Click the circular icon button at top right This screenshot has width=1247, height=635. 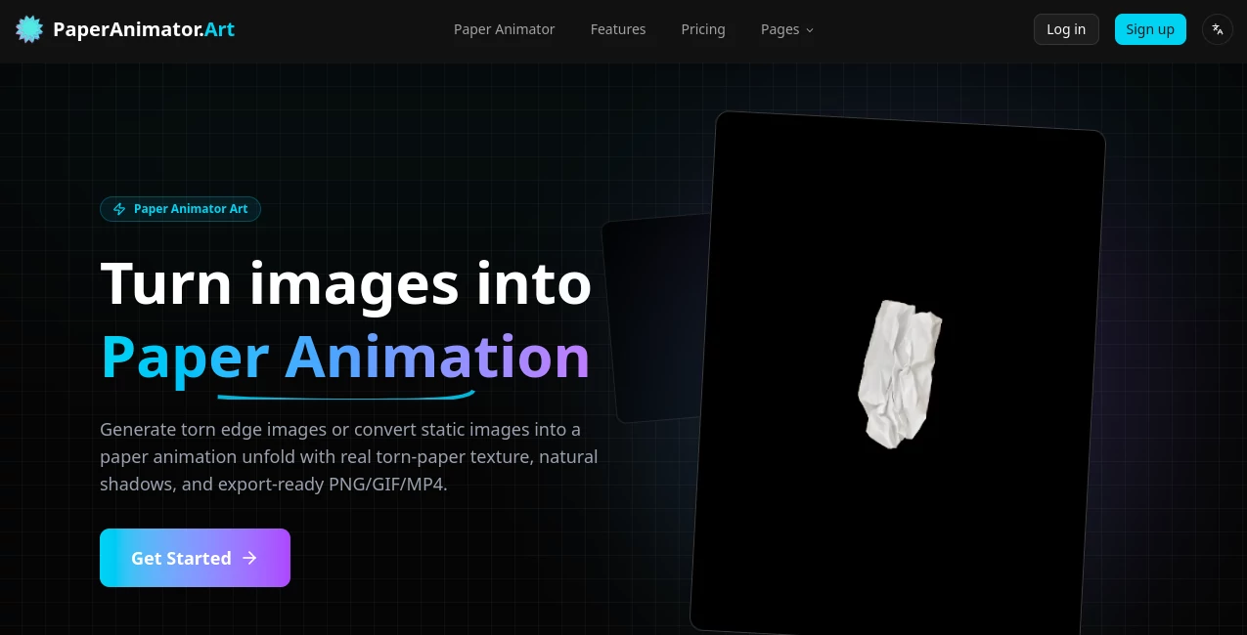click(x=1217, y=29)
